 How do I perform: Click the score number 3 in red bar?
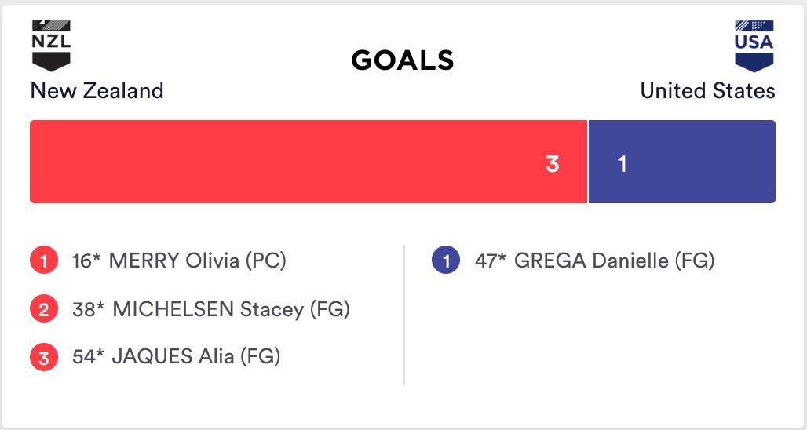tap(553, 164)
